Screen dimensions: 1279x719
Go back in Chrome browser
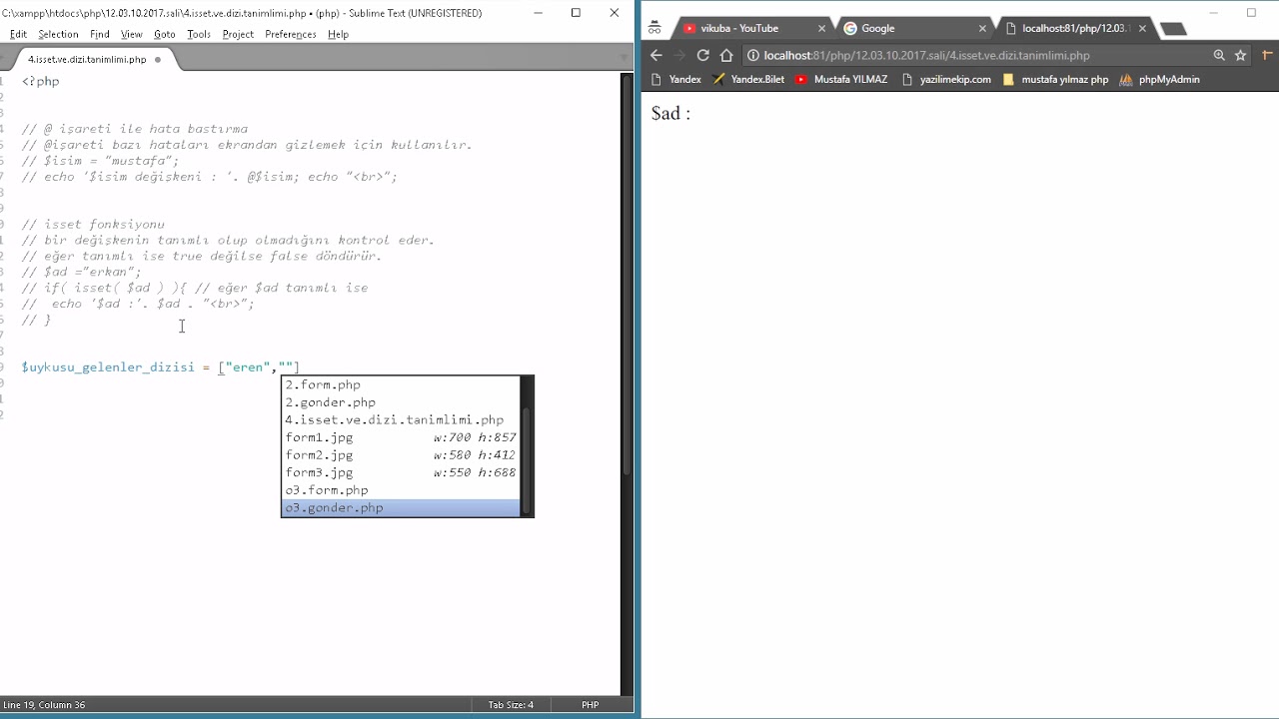tap(655, 55)
